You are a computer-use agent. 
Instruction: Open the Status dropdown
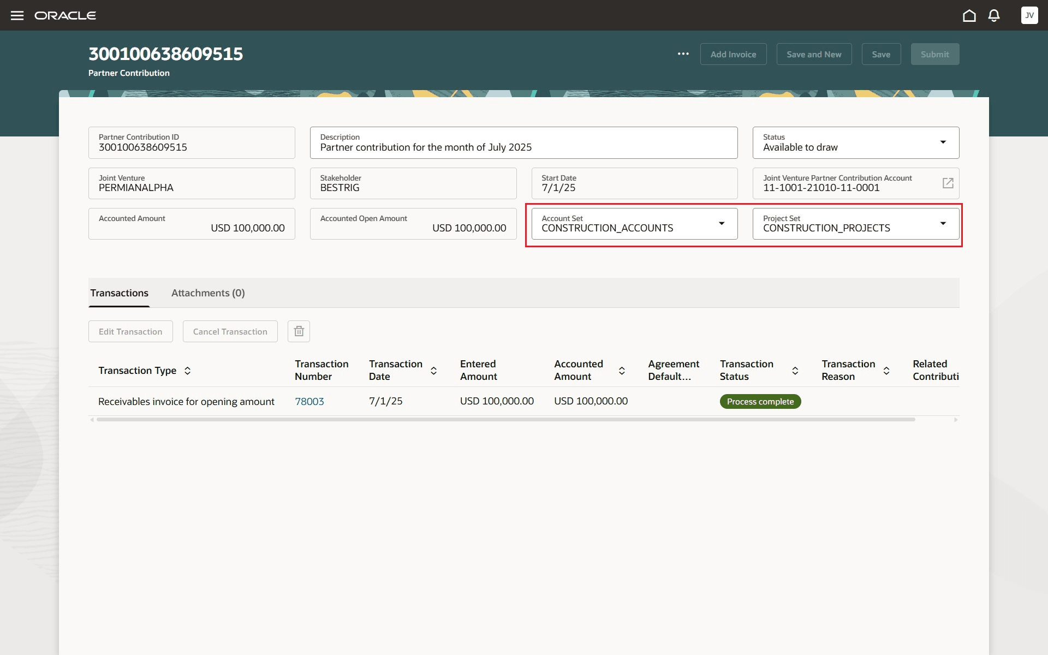944,142
